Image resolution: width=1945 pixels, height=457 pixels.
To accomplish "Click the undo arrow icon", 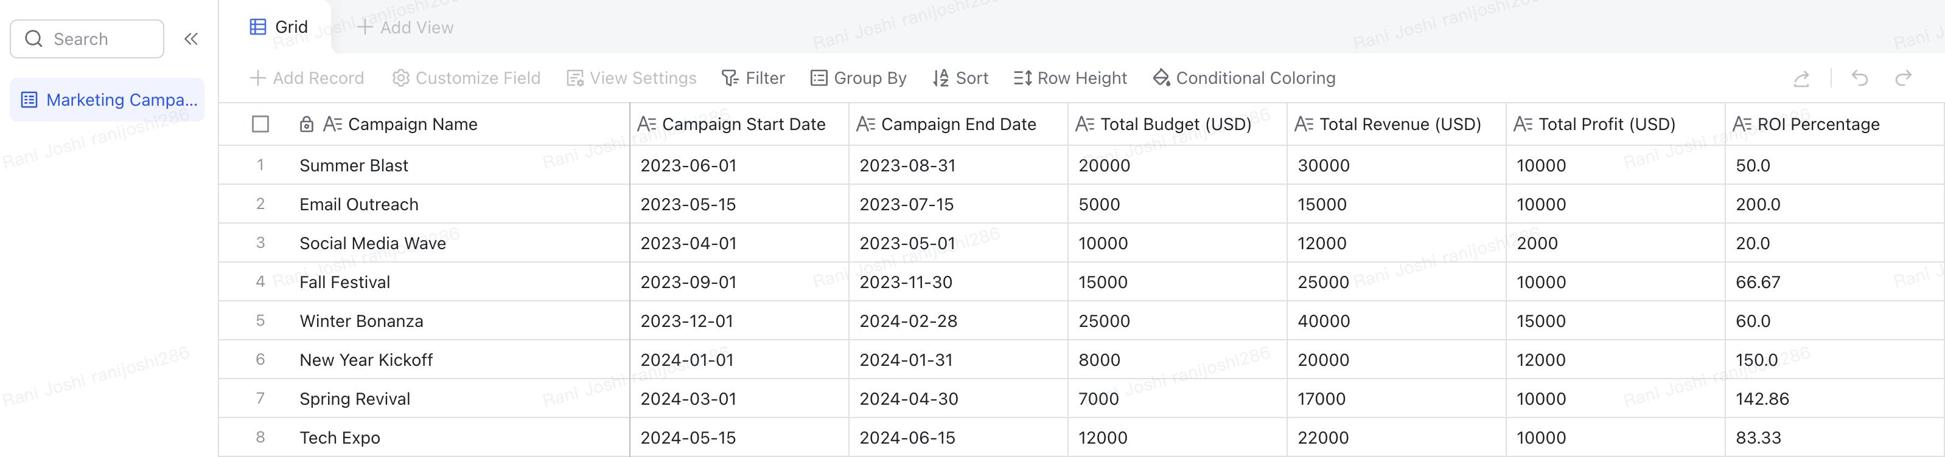I will coord(1860,78).
